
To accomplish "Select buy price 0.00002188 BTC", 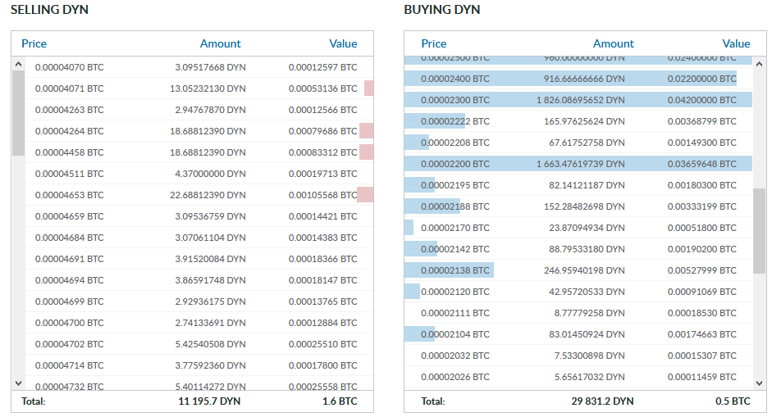I will point(455,206).
